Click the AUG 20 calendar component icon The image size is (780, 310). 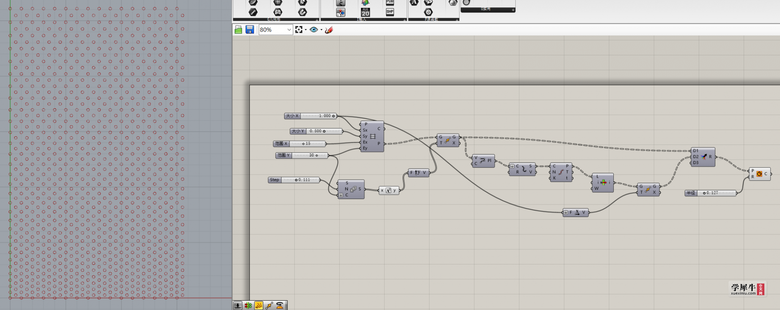tap(365, 12)
